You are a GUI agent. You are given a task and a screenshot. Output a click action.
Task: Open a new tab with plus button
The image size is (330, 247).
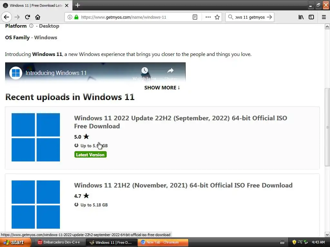(x=78, y=5)
